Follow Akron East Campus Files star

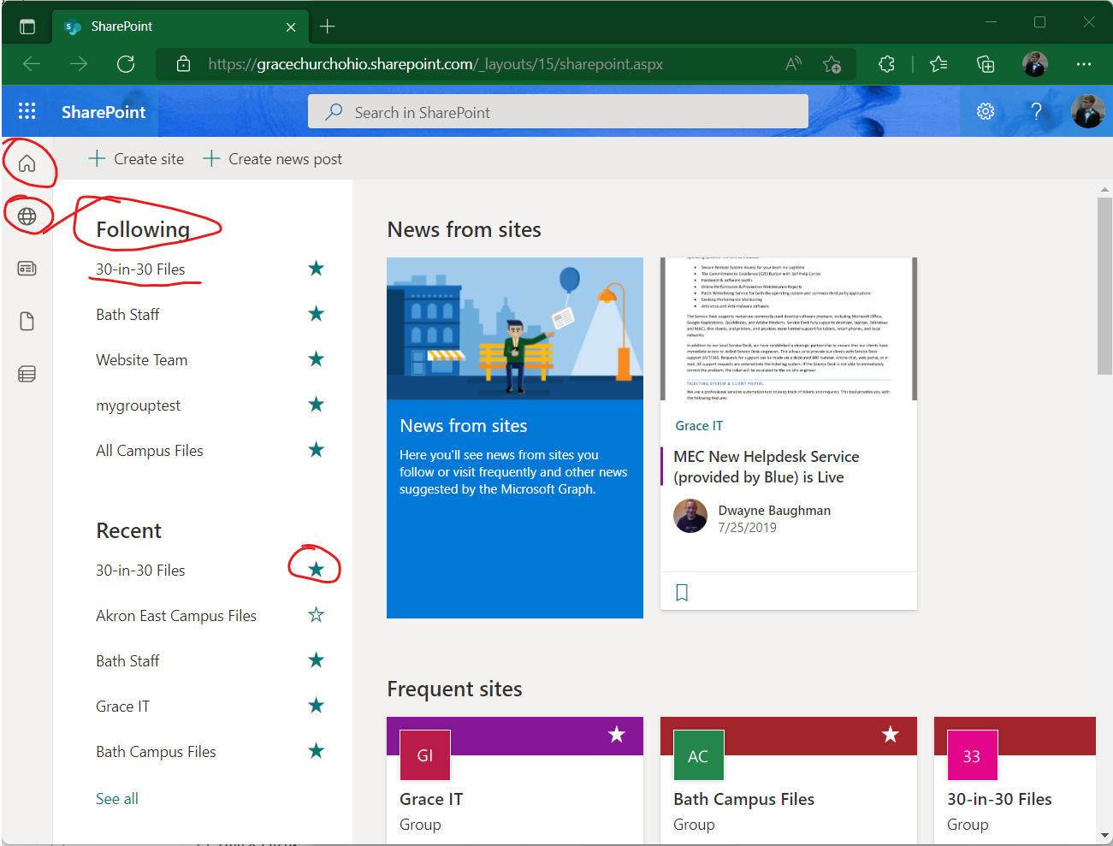[317, 615]
